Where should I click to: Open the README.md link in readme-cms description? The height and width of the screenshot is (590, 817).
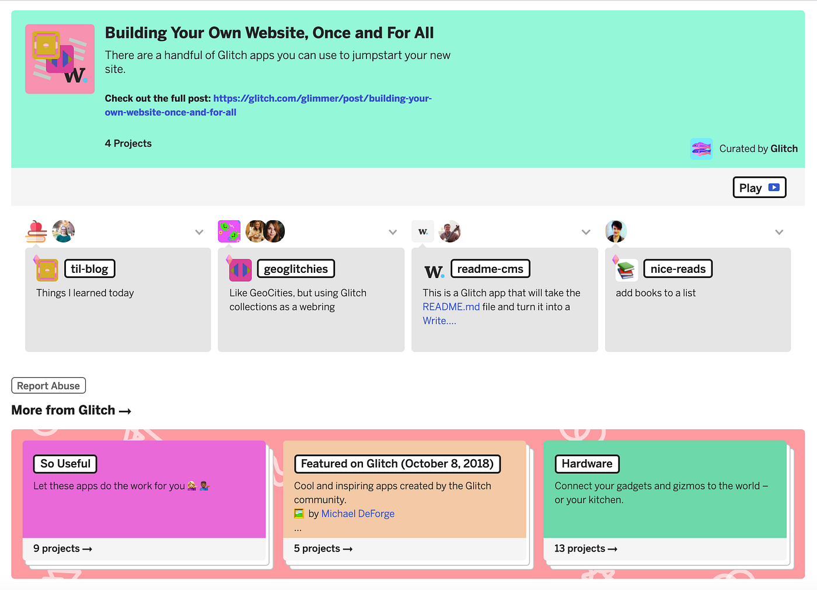(x=451, y=306)
